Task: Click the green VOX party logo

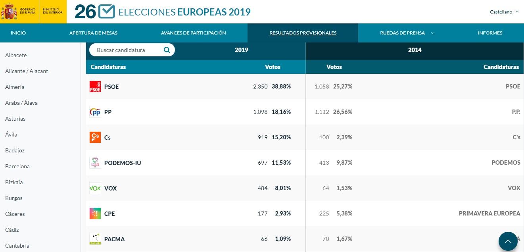Action: click(x=95, y=188)
